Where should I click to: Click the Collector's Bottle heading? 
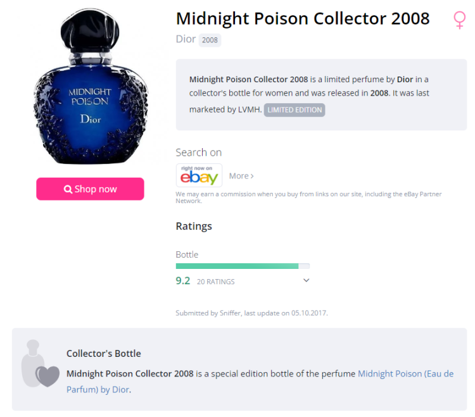point(104,354)
